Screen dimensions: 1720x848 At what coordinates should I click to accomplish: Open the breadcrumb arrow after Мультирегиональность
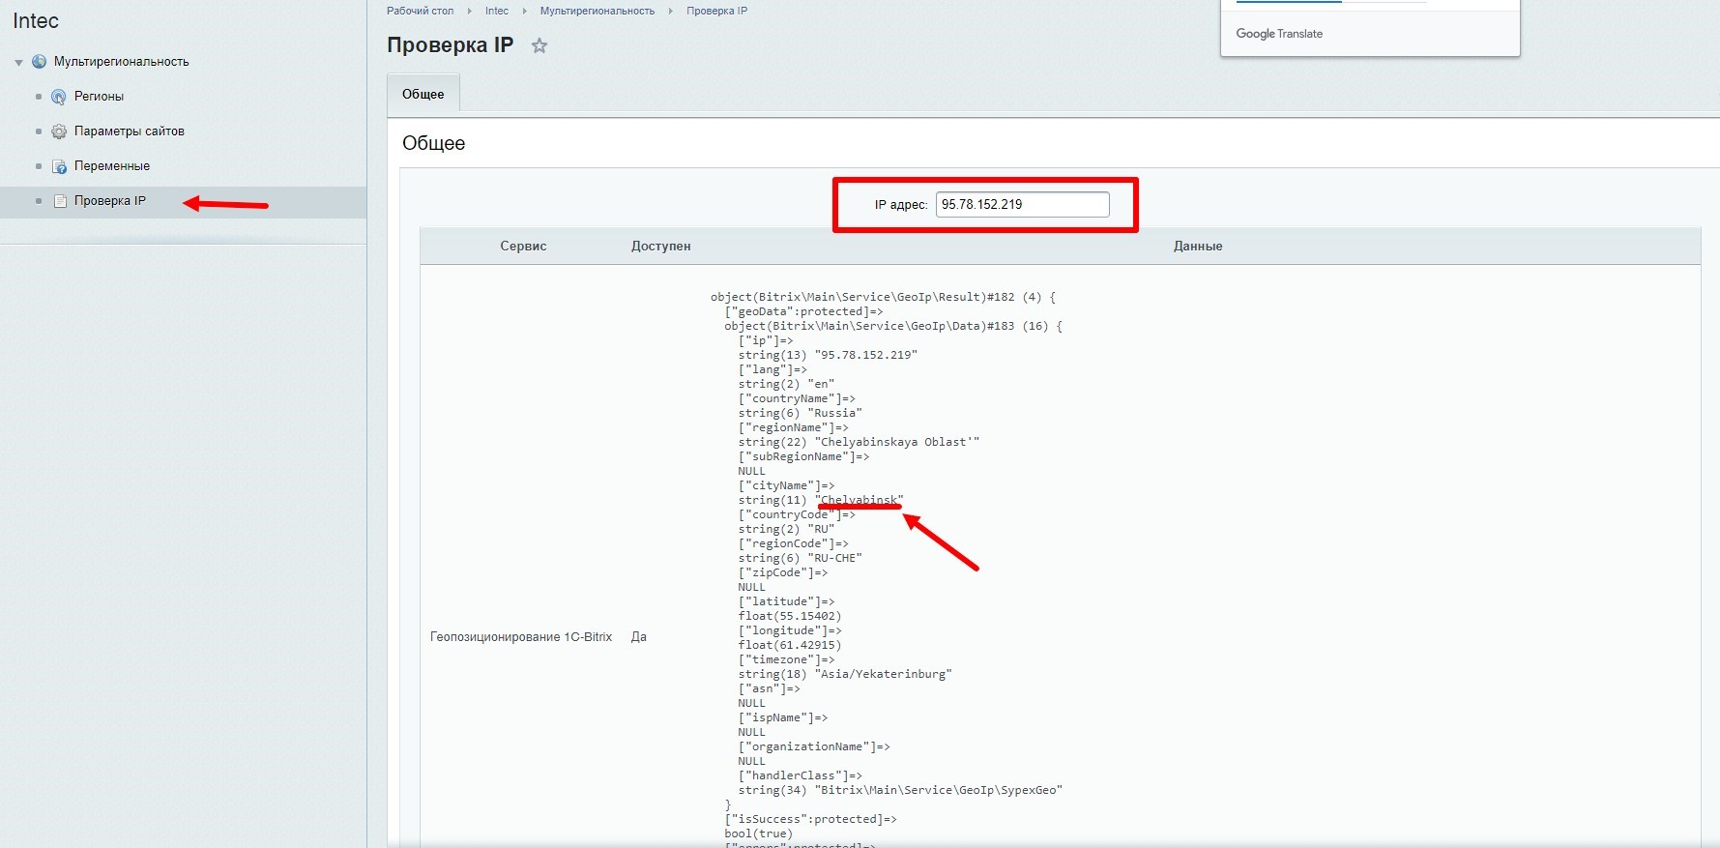(670, 12)
